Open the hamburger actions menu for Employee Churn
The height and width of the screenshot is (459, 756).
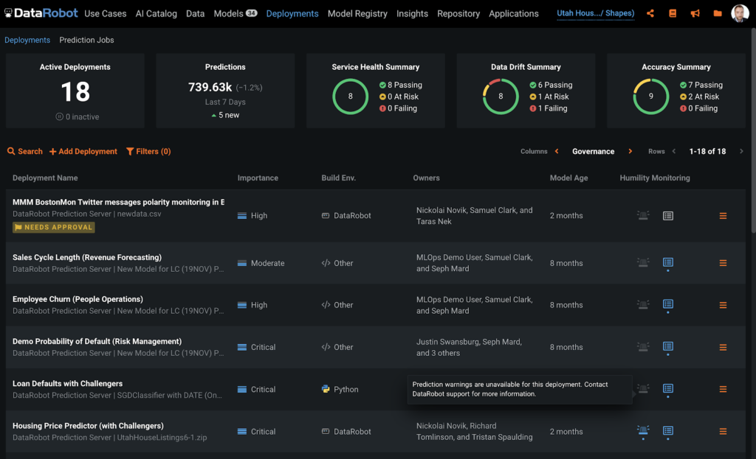[722, 305]
